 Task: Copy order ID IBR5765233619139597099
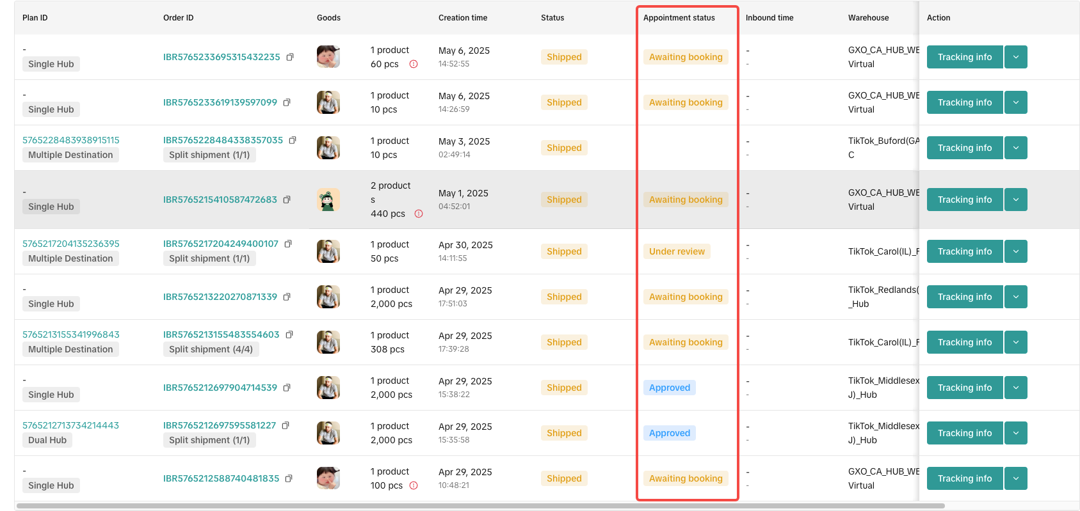coord(287,102)
